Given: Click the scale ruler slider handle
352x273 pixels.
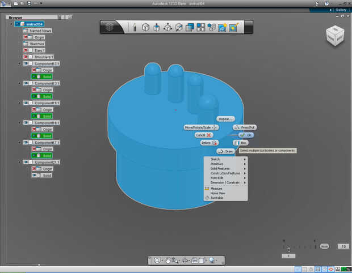Looking at the screenshot, I should (x=288, y=249).
